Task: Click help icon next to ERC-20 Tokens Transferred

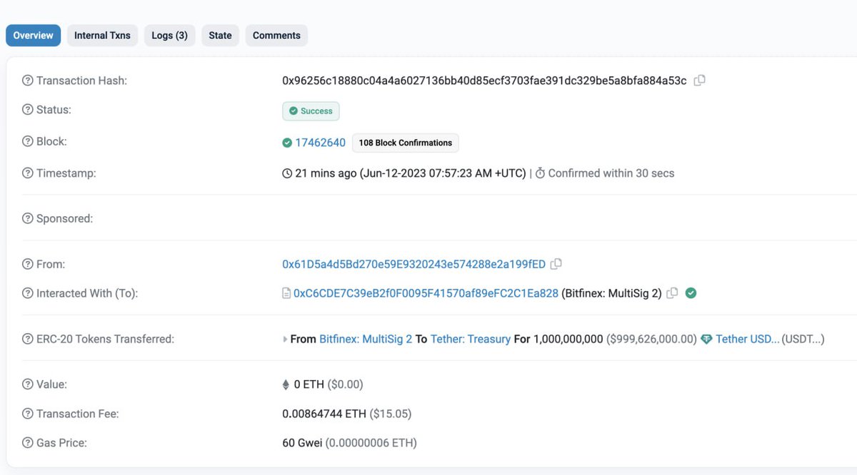Action: pyautogui.click(x=28, y=339)
